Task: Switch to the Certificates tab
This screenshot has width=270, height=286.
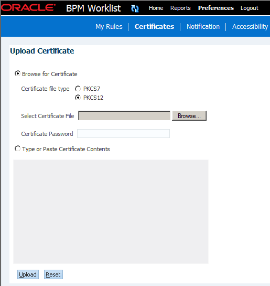Action: [154, 27]
